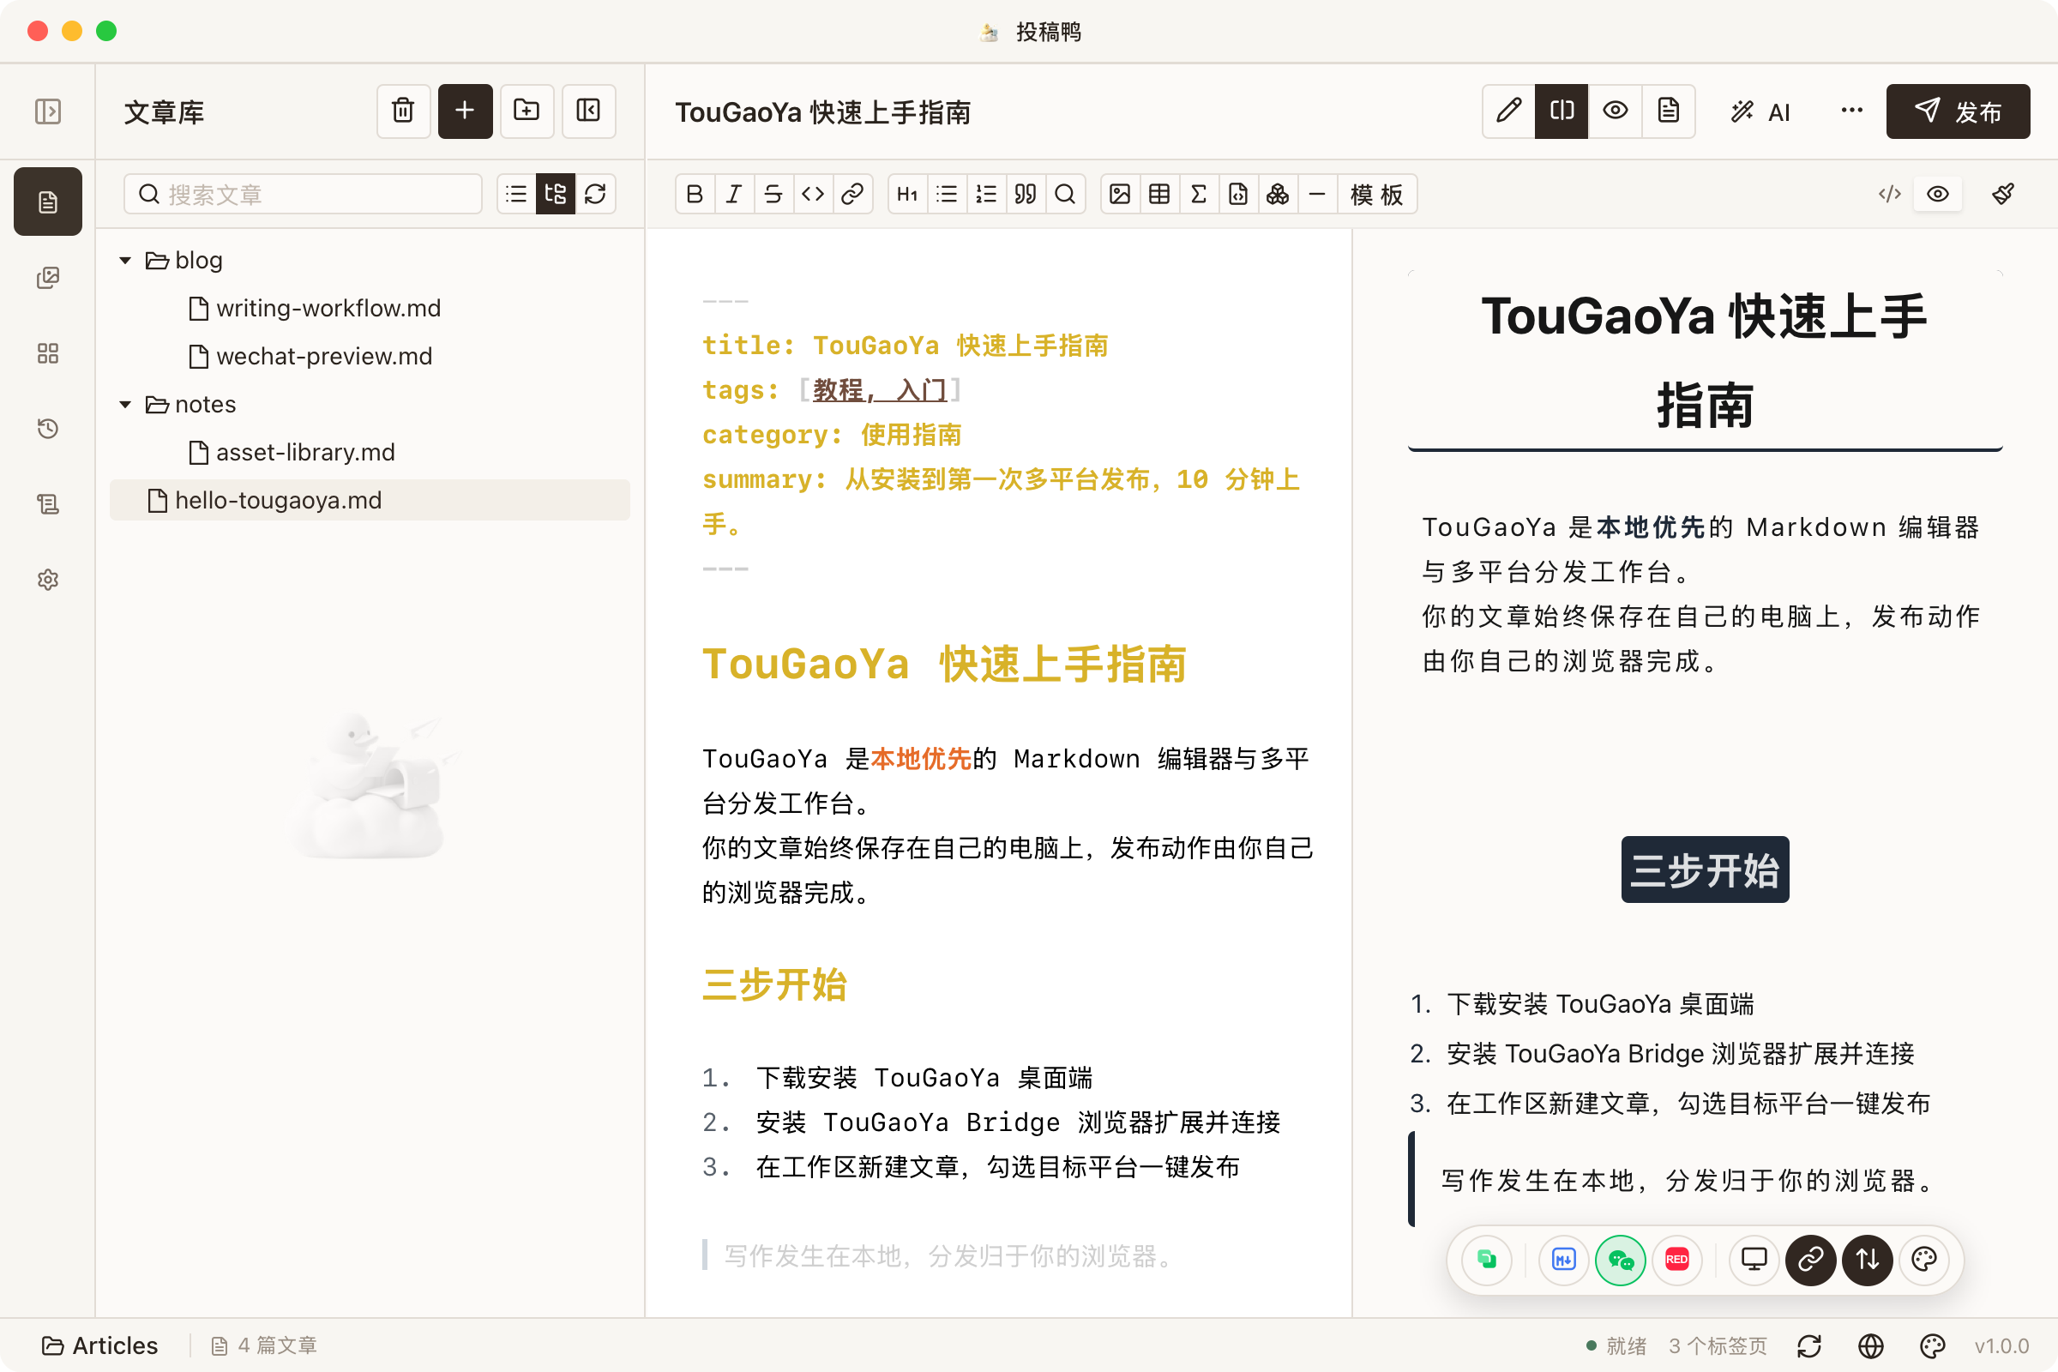Viewport: 2058px width, 1372px height.
Task: Insert a numbered list
Action: [x=986, y=195]
